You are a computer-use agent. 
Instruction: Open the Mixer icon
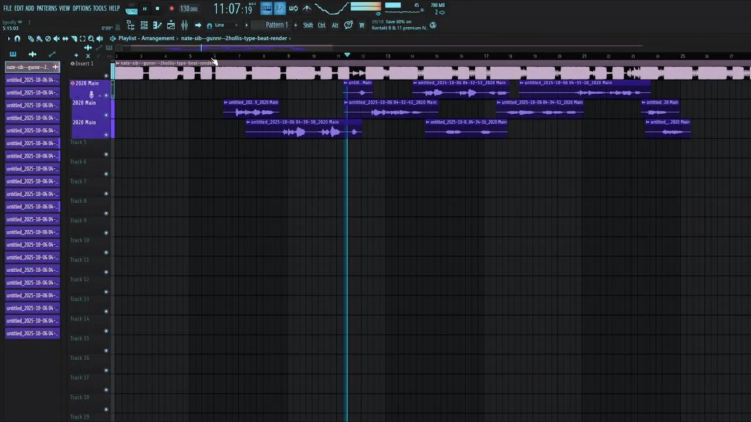click(184, 25)
